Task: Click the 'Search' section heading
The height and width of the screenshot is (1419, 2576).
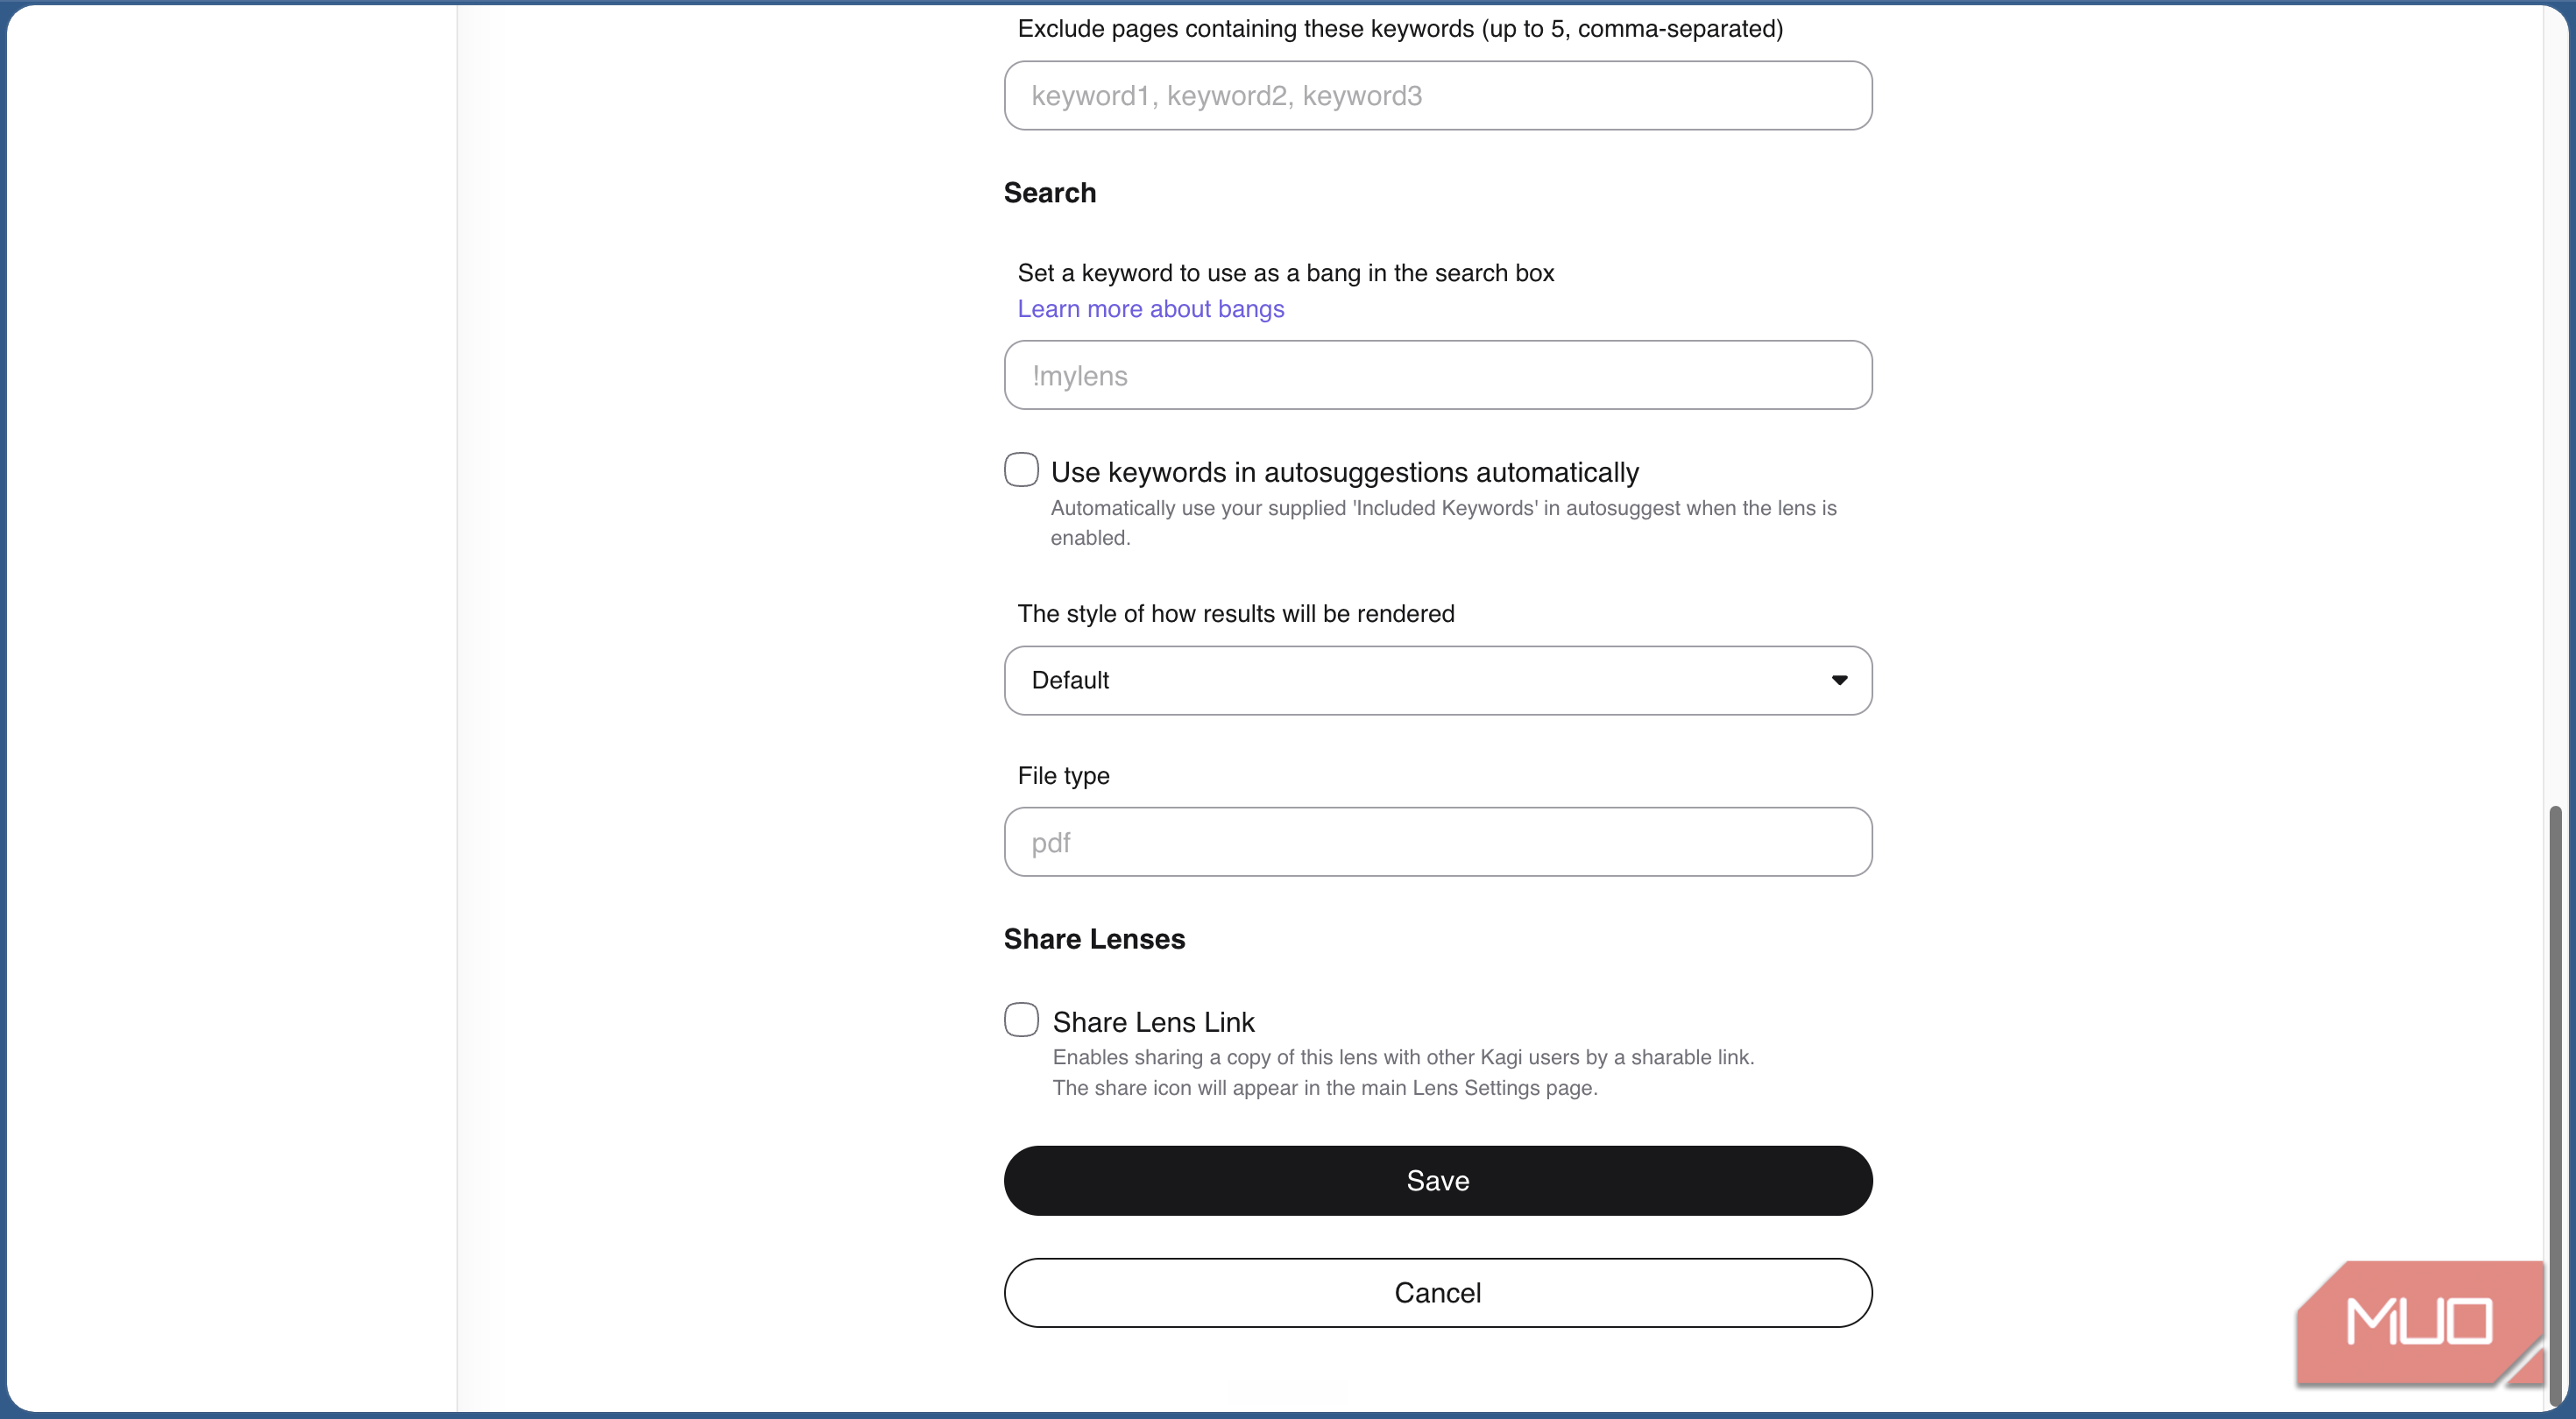Action: pyautogui.click(x=1050, y=193)
